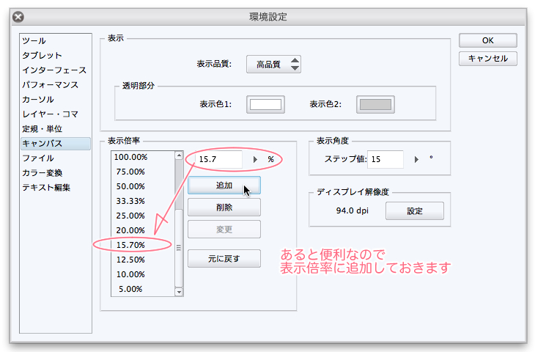Click 追加 to add the zoom value
The width and height of the screenshot is (535, 352).
[224, 186]
